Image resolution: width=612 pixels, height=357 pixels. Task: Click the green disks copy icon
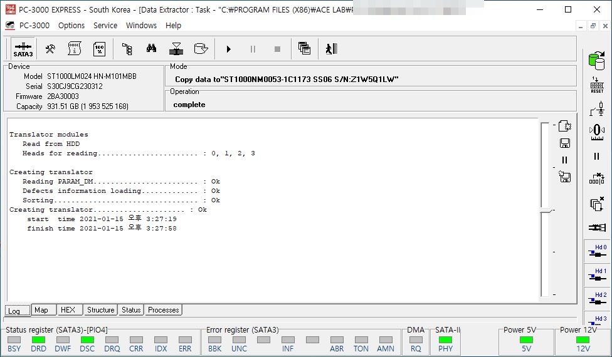click(x=596, y=60)
